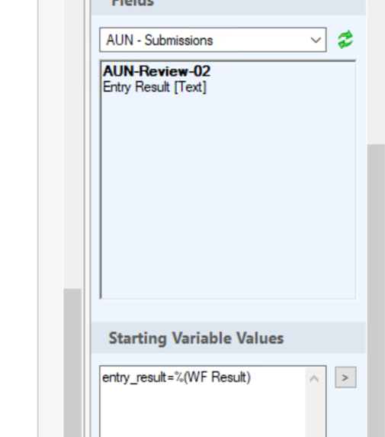The height and width of the screenshot is (437, 385).
Task: Open the AUN - Submissions dropdown arrow
Action: point(316,40)
